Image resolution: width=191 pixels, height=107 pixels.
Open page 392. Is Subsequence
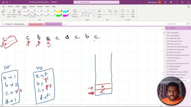(x=173, y=36)
